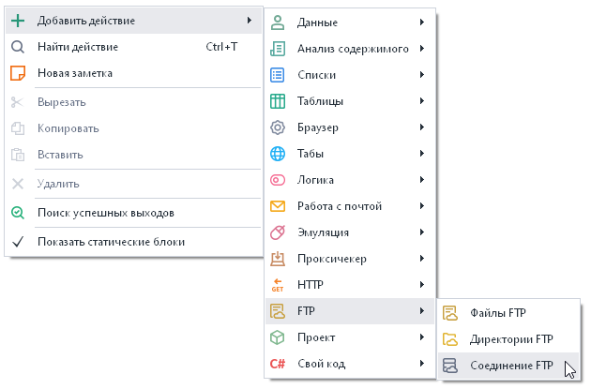Click the globe icon next to Табы
The image size is (591, 389).
277,154
